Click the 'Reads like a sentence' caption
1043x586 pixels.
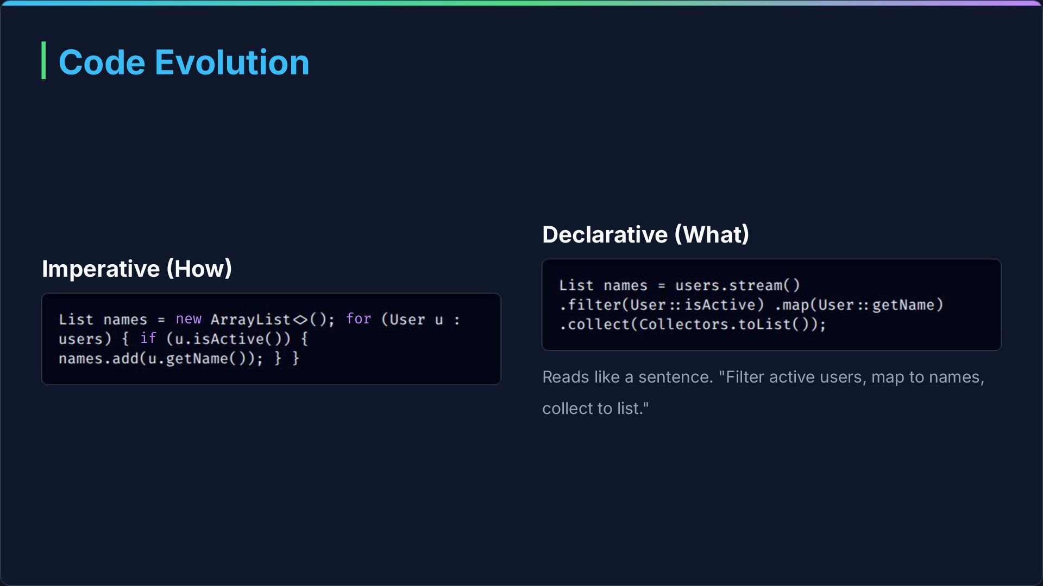pos(627,377)
